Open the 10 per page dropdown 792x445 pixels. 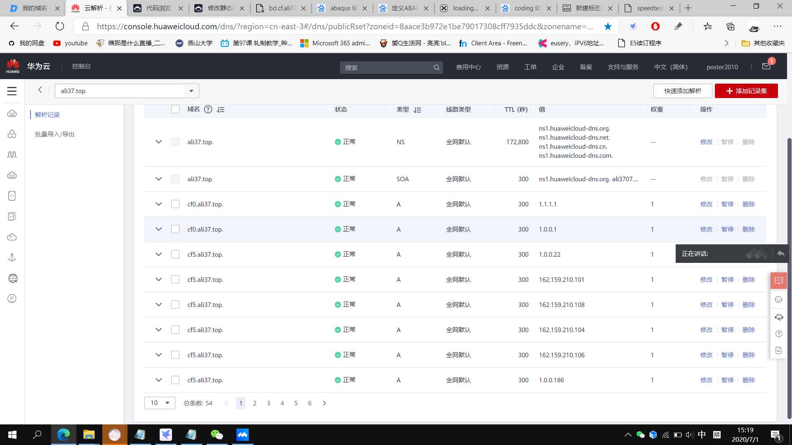coord(160,403)
